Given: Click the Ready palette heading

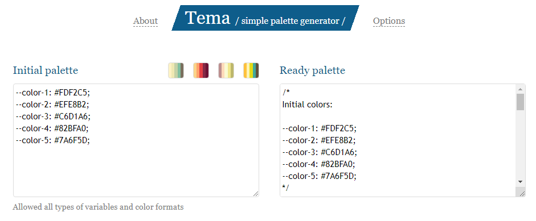Looking at the screenshot, I should (313, 70).
